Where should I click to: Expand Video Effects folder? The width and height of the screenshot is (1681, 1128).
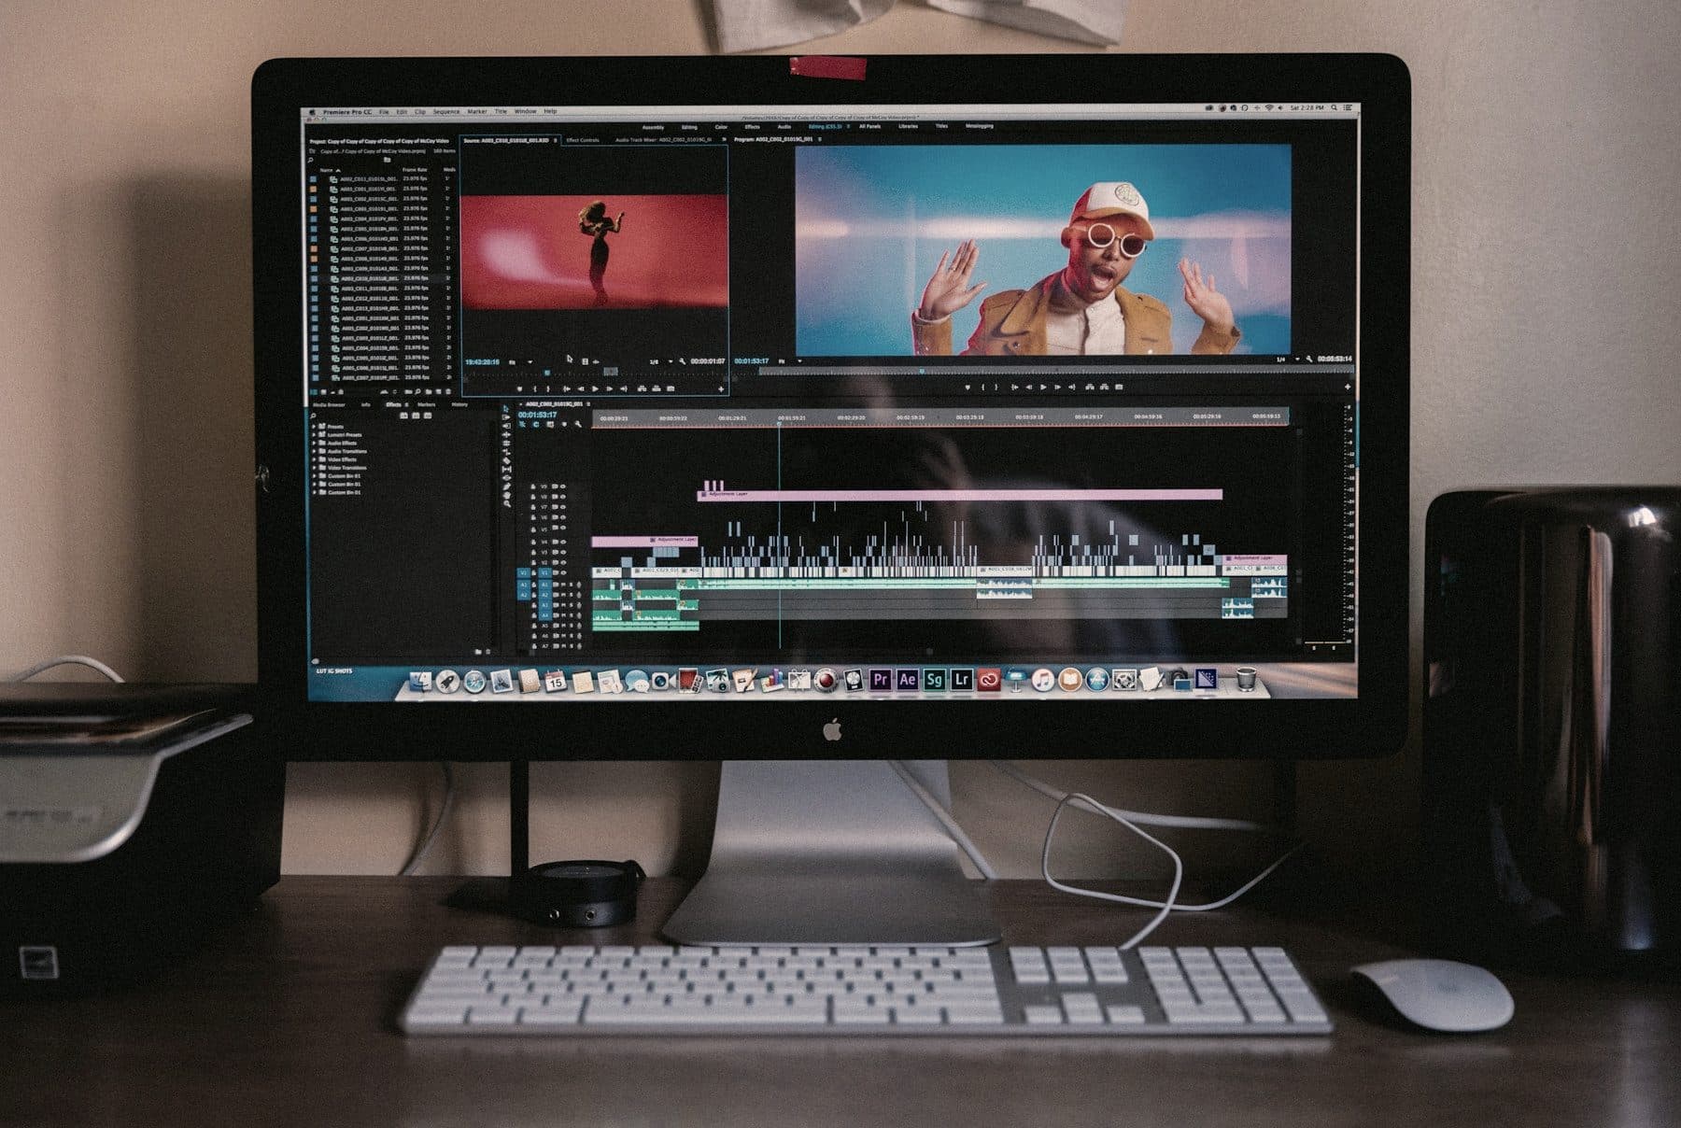coord(314,459)
